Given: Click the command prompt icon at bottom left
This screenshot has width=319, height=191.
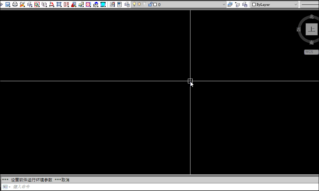Looking at the screenshot, I should pyautogui.click(x=5, y=187).
